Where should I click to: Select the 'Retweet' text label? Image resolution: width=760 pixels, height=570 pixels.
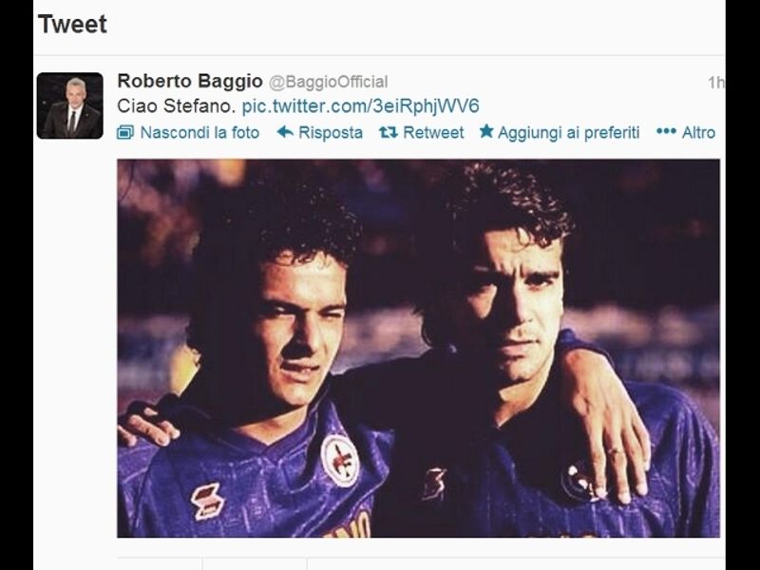pyautogui.click(x=433, y=132)
